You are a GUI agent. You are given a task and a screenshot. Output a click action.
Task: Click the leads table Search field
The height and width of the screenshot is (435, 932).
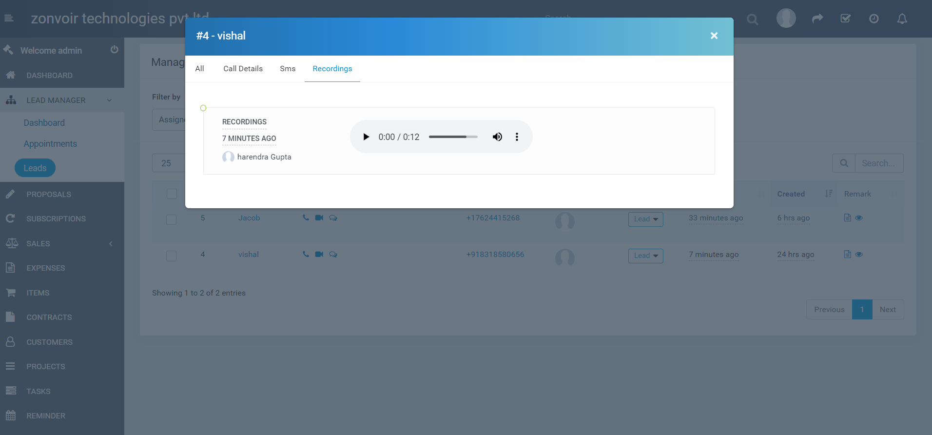pos(879,163)
